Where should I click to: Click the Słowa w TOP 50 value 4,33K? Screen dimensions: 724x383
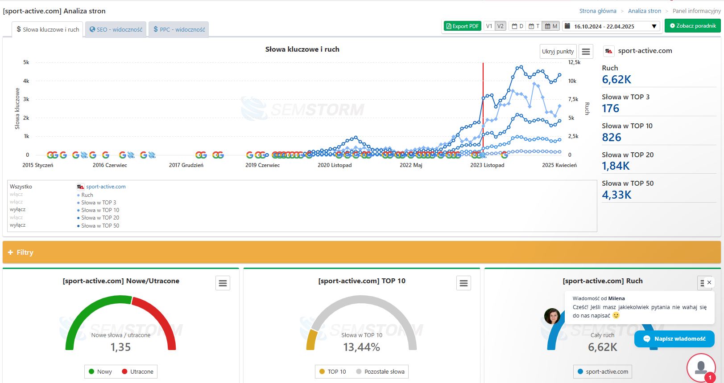click(x=616, y=195)
